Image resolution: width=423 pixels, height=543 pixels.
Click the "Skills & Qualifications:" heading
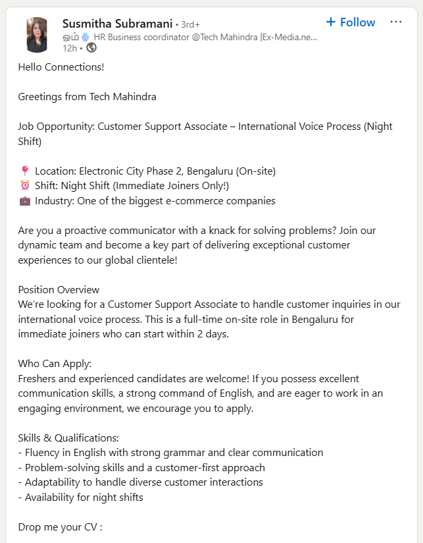click(68, 438)
